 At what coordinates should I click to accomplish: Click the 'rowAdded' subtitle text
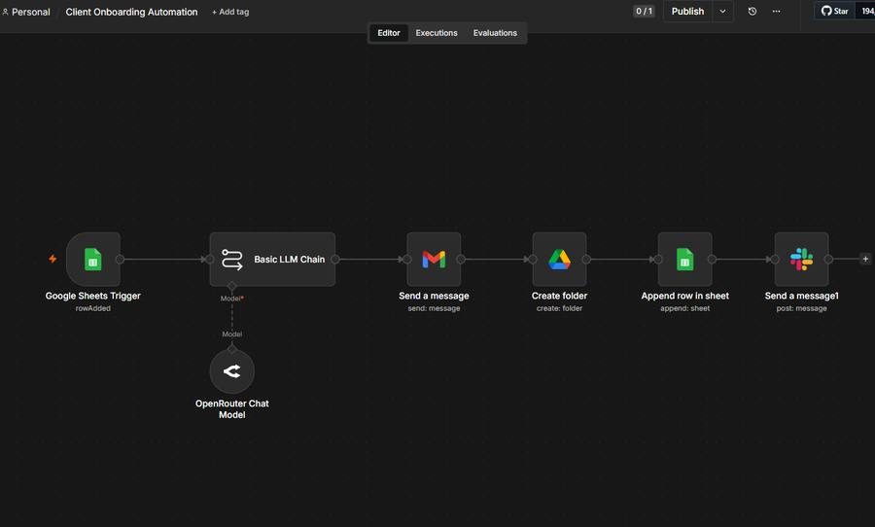tap(93, 308)
